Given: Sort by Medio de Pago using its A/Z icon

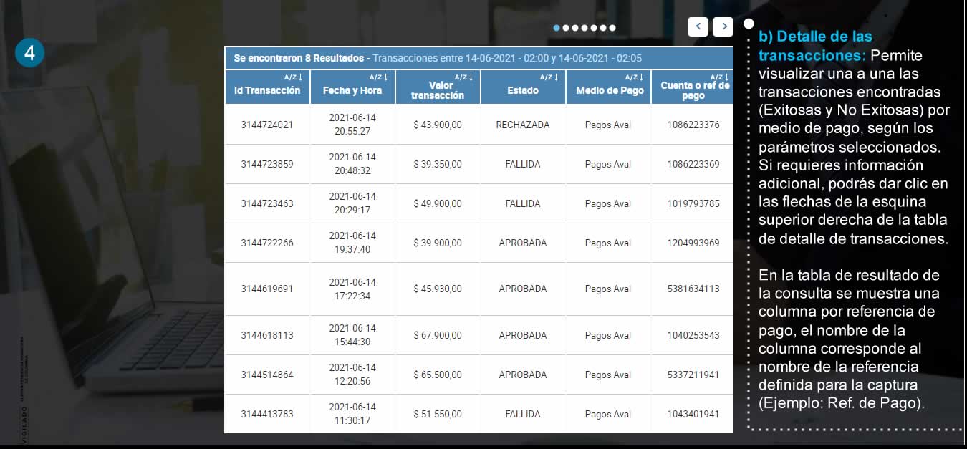Looking at the screenshot, I should coord(634,77).
